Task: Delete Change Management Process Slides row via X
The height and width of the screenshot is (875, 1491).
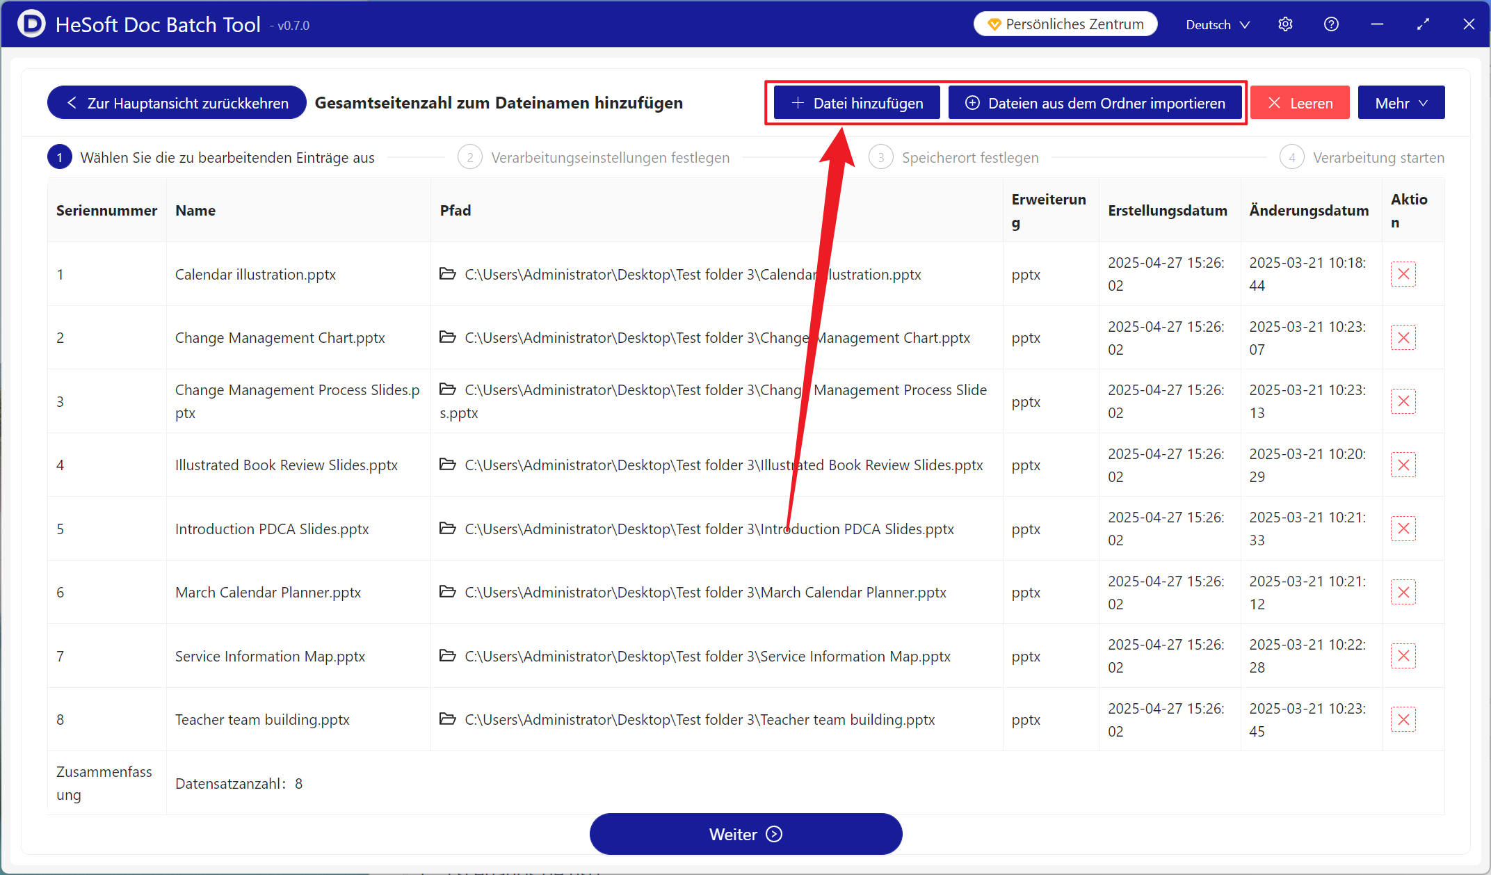Action: pyautogui.click(x=1403, y=401)
